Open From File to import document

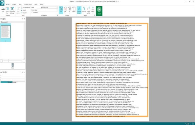7,10
